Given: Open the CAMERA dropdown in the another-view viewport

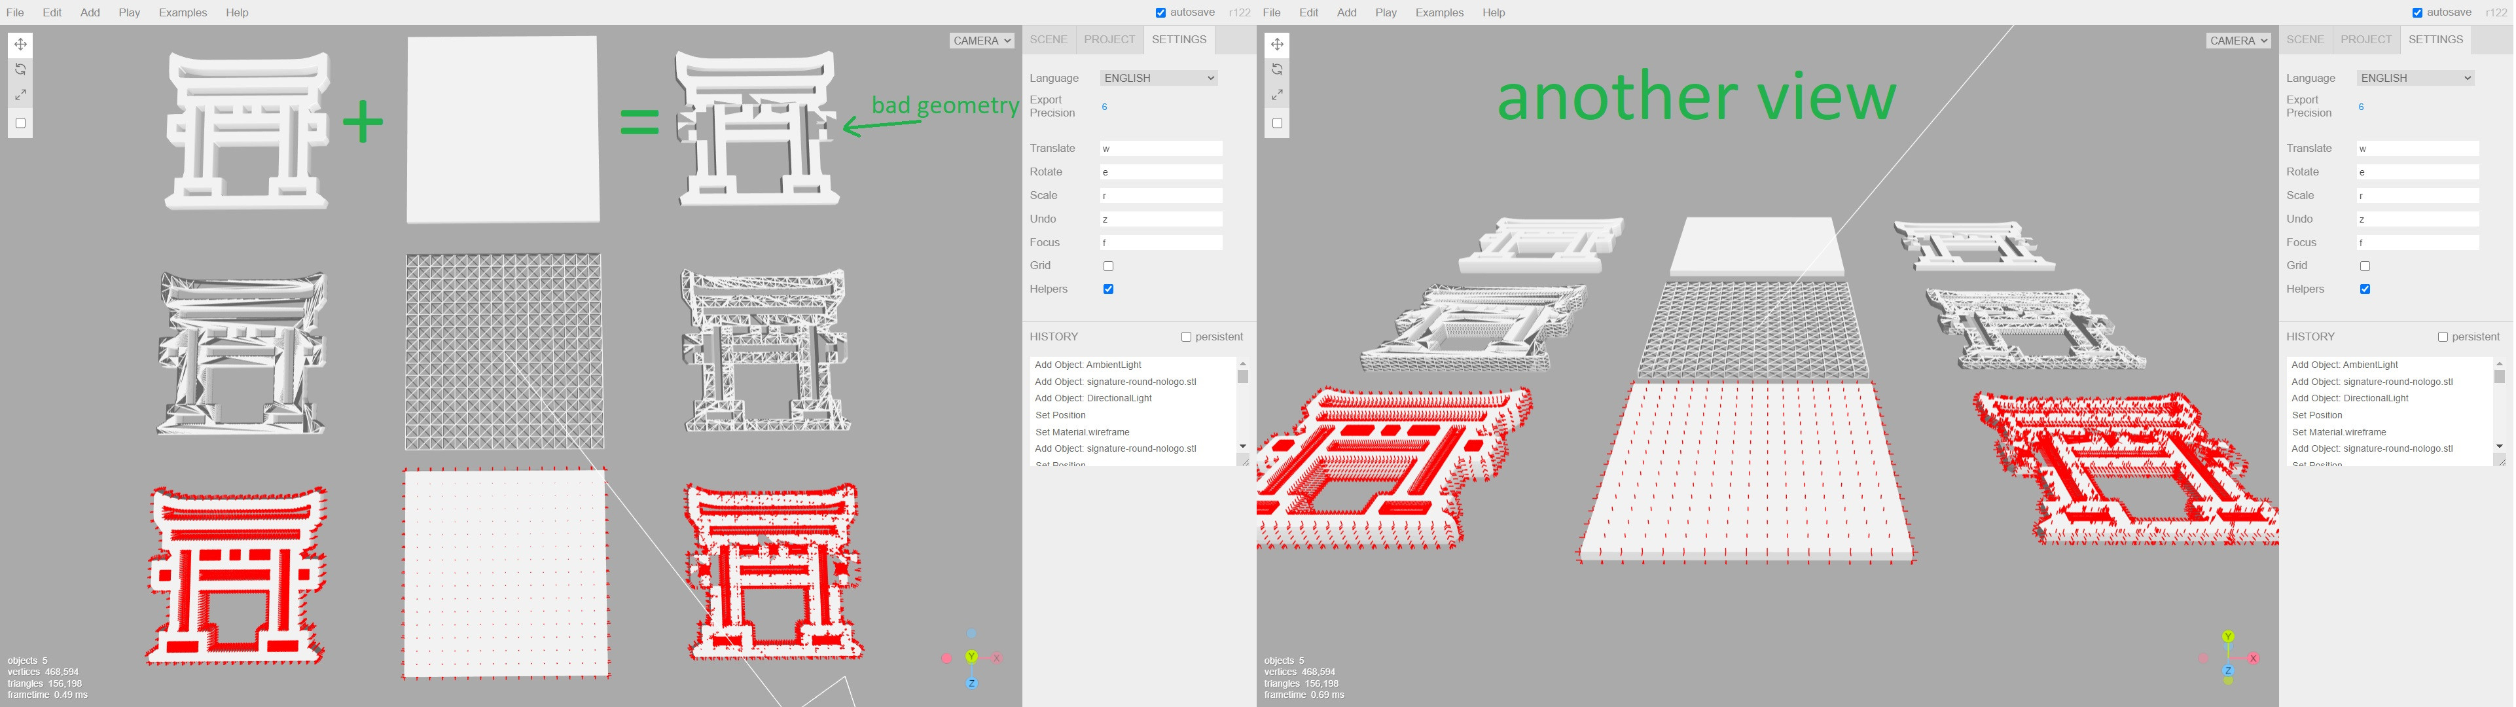Looking at the screenshot, I should (2238, 40).
